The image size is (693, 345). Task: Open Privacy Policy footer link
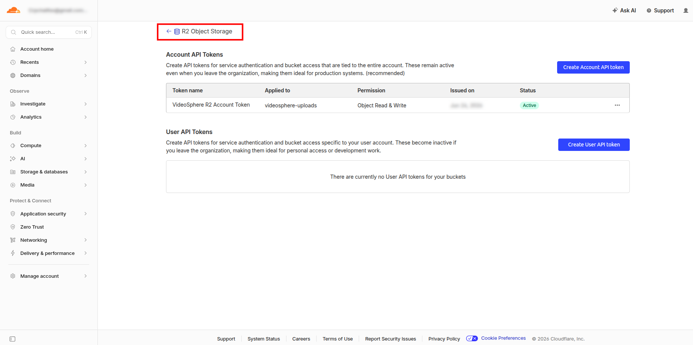pyautogui.click(x=444, y=339)
